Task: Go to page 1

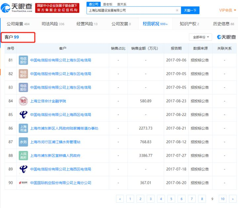Action: click(130, 199)
